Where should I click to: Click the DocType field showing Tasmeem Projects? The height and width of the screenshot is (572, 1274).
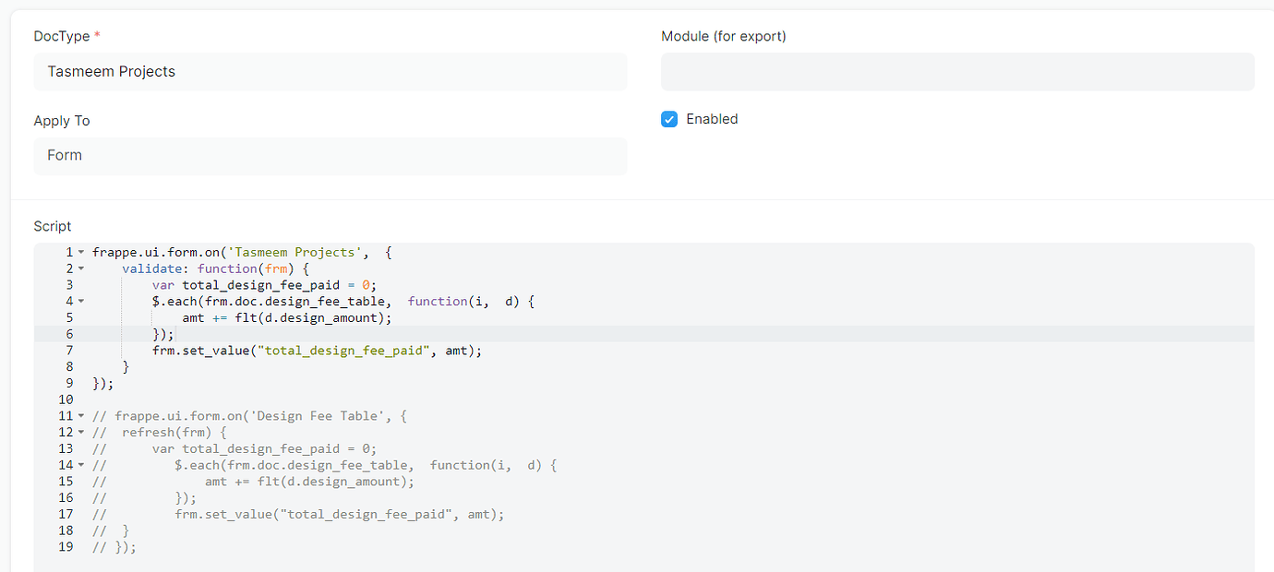coord(330,71)
